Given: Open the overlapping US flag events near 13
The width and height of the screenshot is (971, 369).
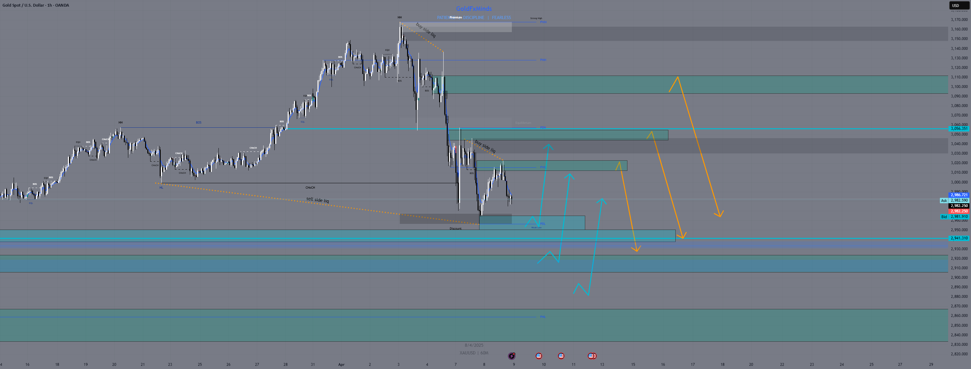Looking at the screenshot, I should (x=592, y=356).
